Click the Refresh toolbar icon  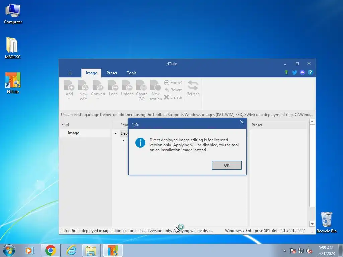click(193, 88)
